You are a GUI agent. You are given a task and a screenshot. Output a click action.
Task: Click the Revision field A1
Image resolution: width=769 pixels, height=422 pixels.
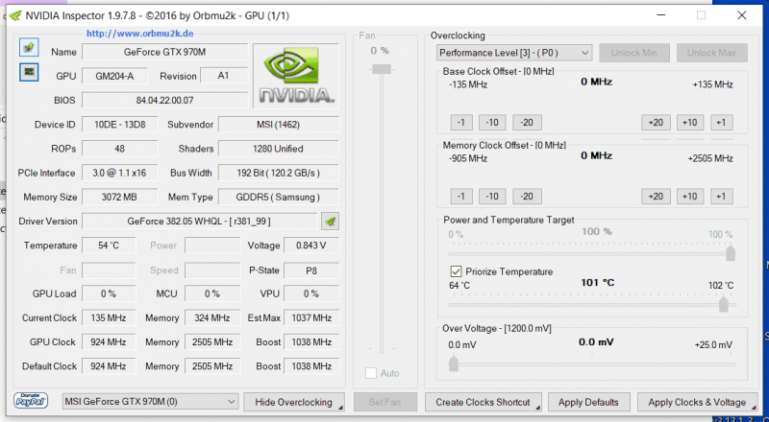point(224,76)
